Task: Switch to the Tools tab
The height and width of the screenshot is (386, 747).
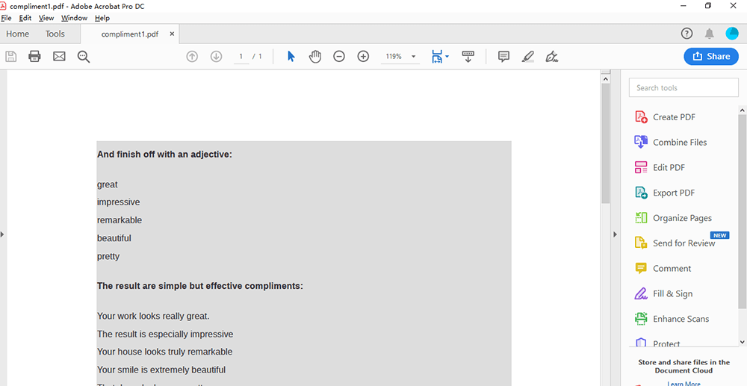Action: (x=55, y=34)
